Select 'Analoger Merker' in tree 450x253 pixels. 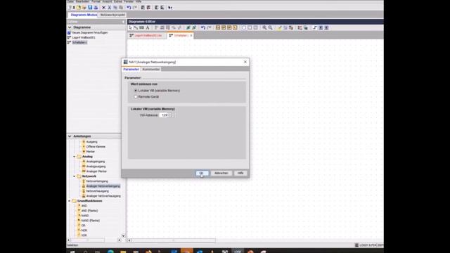coord(96,171)
